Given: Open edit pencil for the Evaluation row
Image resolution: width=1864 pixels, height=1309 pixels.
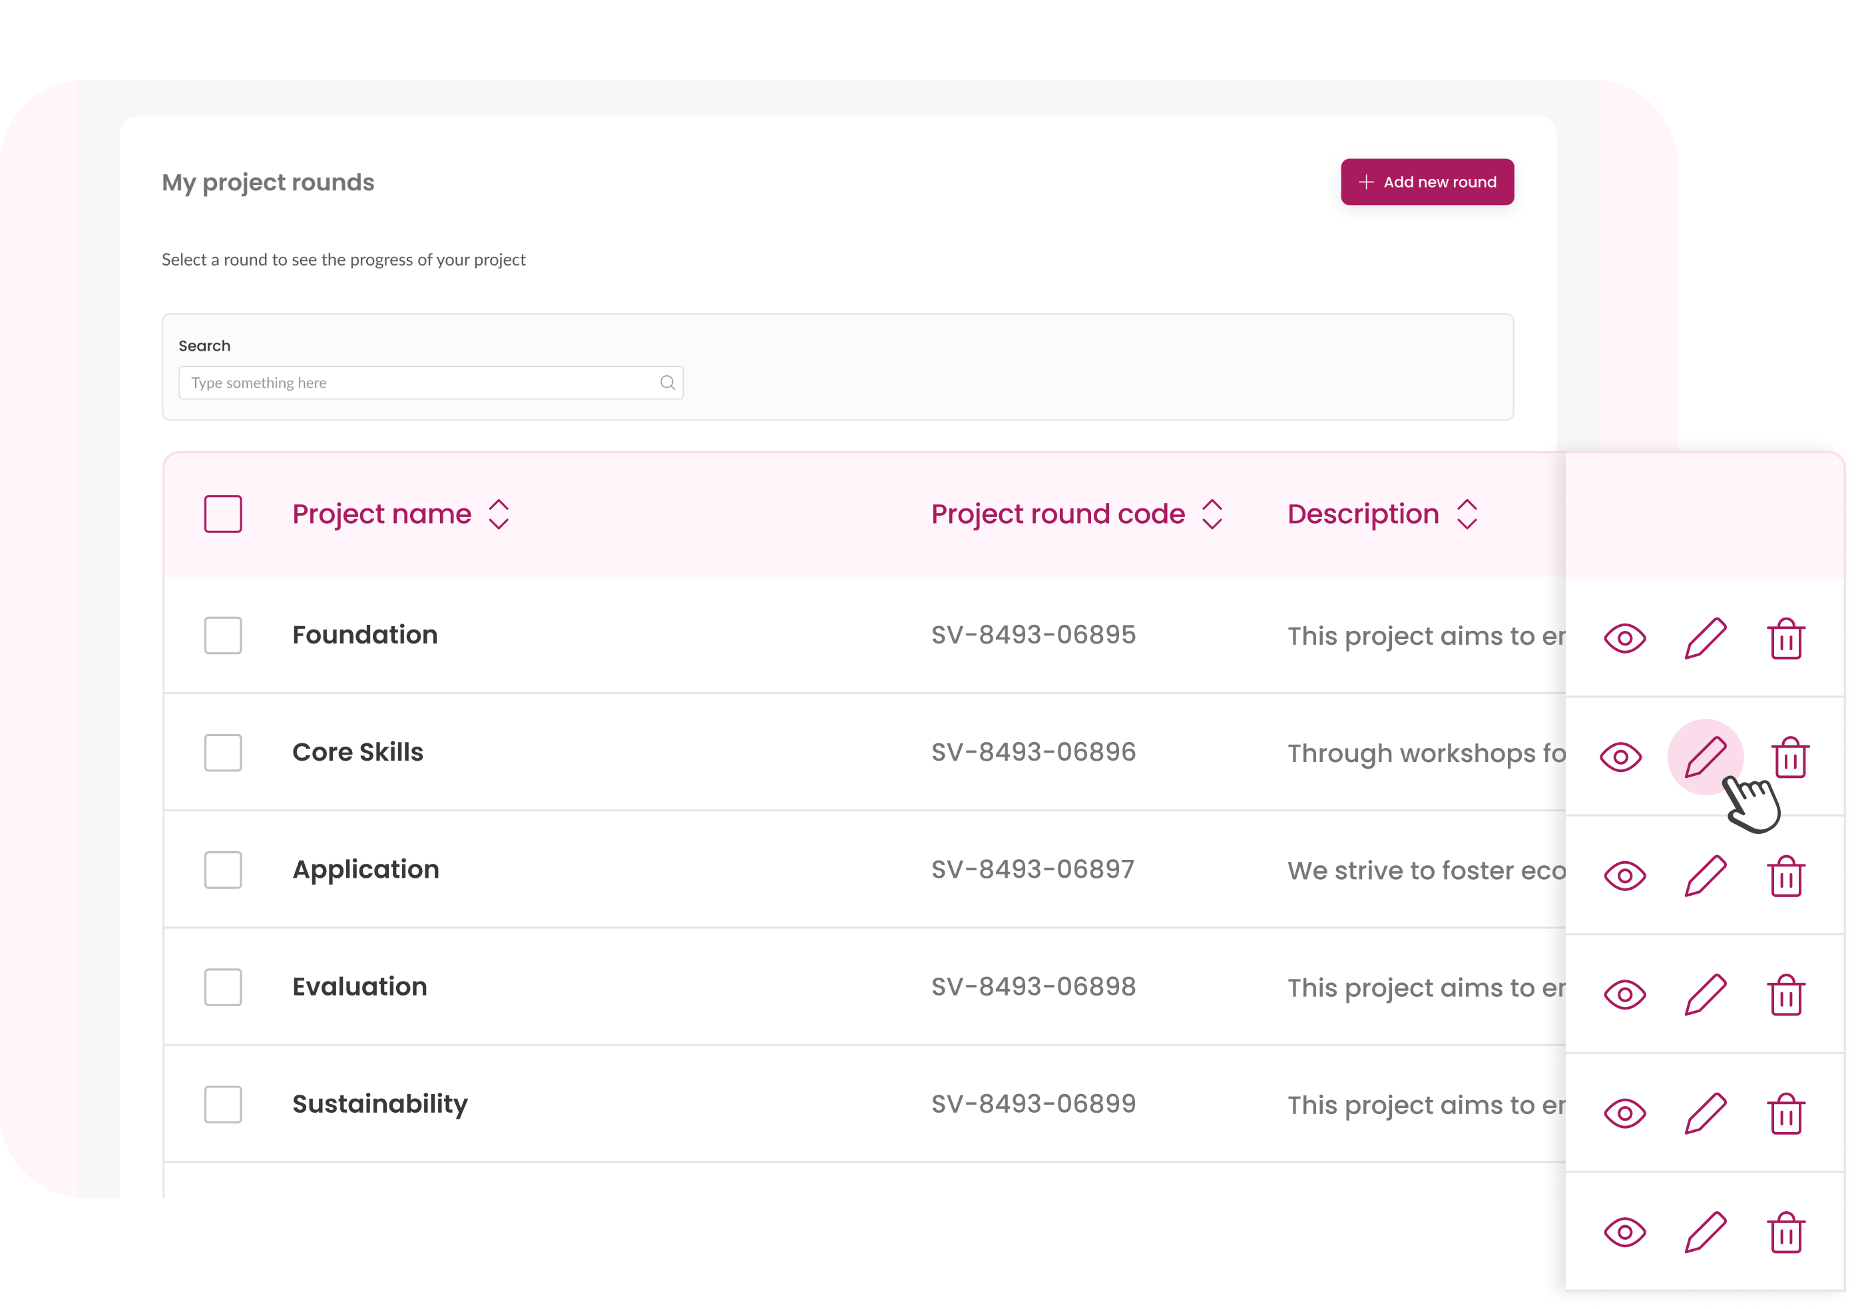Looking at the screenshot, I should click(1705, 994).
